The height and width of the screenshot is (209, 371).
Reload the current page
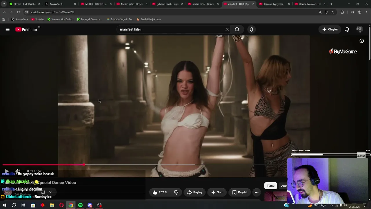(x=18, y=12)
